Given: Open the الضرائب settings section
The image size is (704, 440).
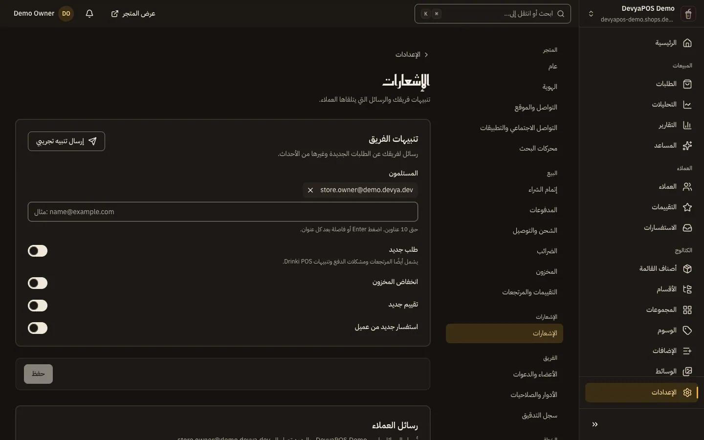Looking at the screenshot, I should [505, 251].
